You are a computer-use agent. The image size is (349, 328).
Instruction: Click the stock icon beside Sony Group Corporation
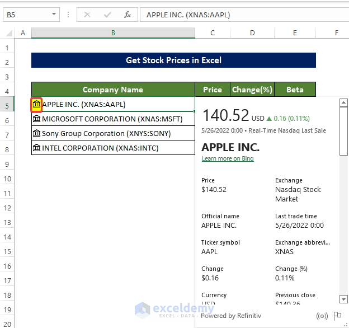tap(36, 133)
